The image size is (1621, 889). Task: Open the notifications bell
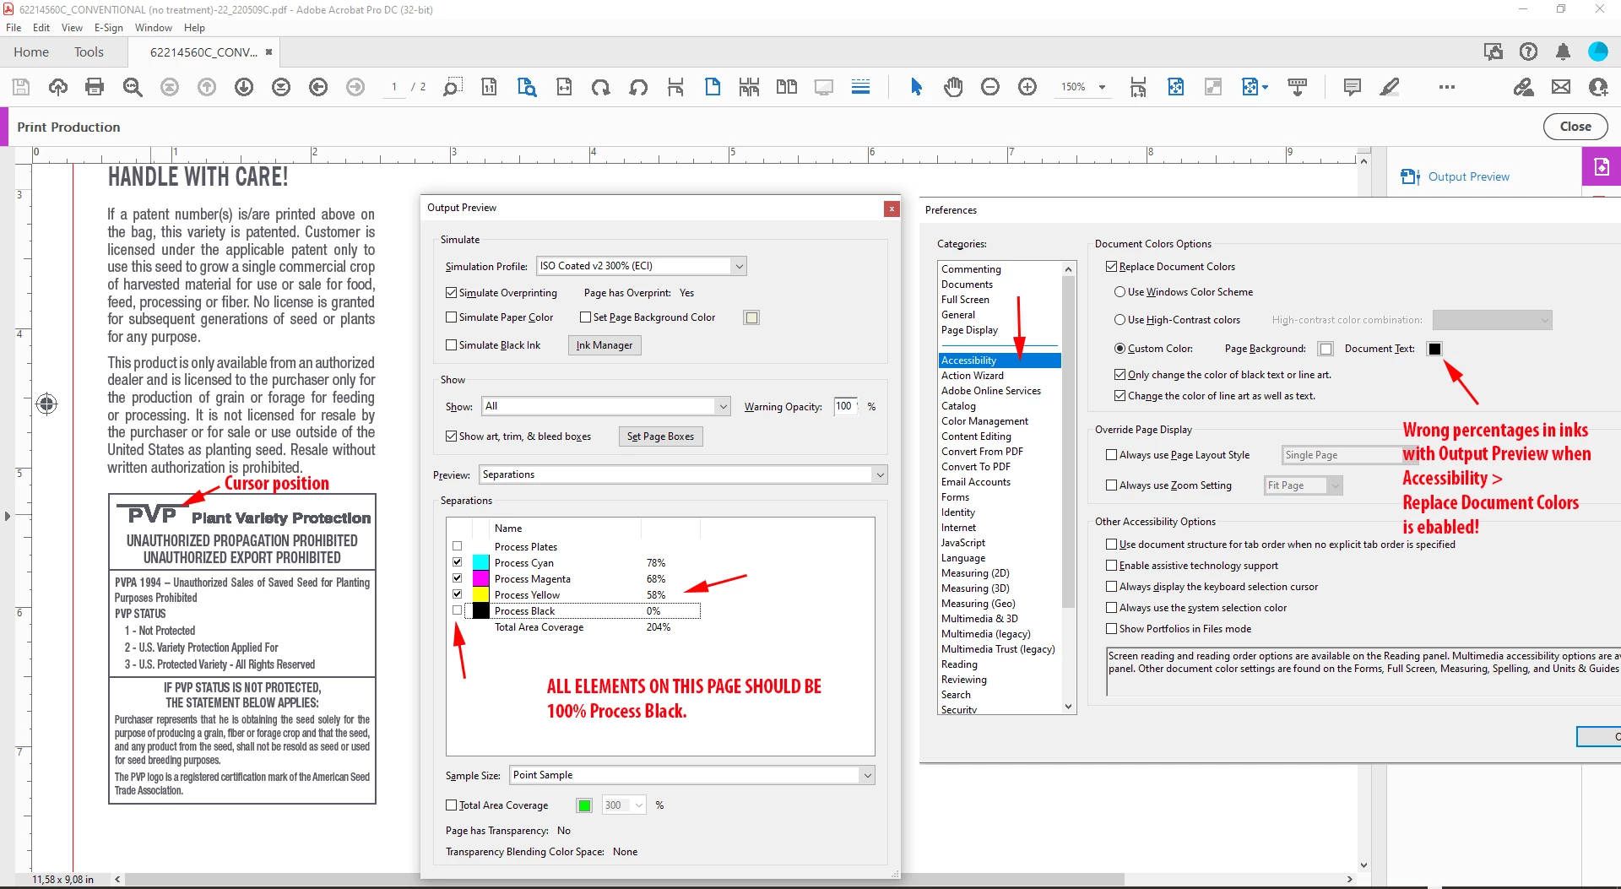(x=1563, y=52)
